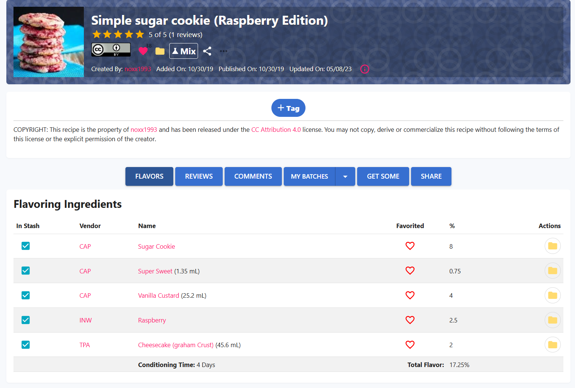The image size is (575, 388).
Task: Open the CC Attribution 4.0 license link
Action: pos(276,130)
